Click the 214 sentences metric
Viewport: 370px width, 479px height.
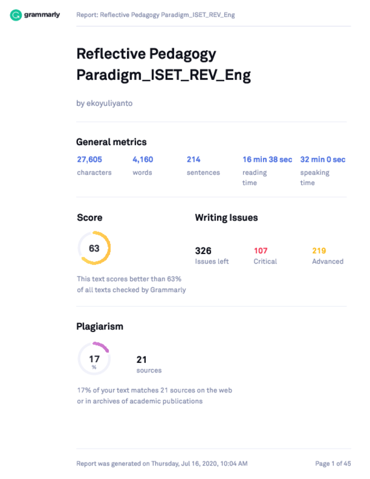pos(194,159)
